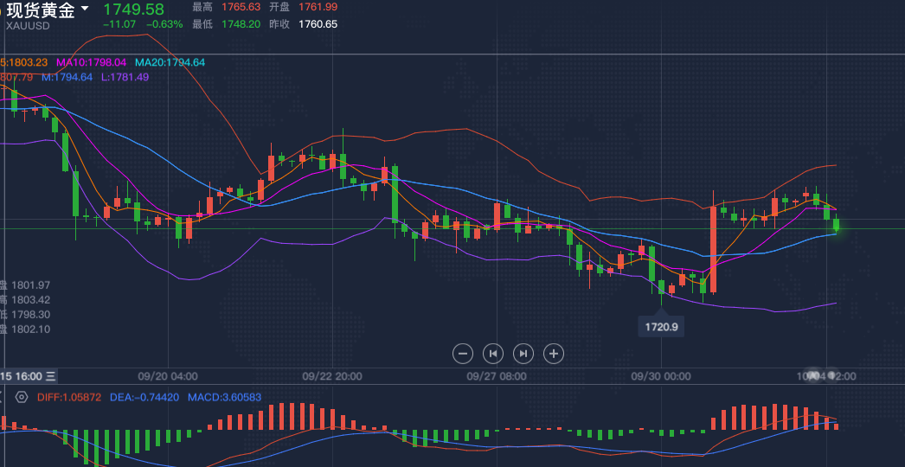Image resolution: width=905 pixels, height=467 pixels.
Task: Jump to next candle with skip-forward button
Action: (x=523, y=353)
